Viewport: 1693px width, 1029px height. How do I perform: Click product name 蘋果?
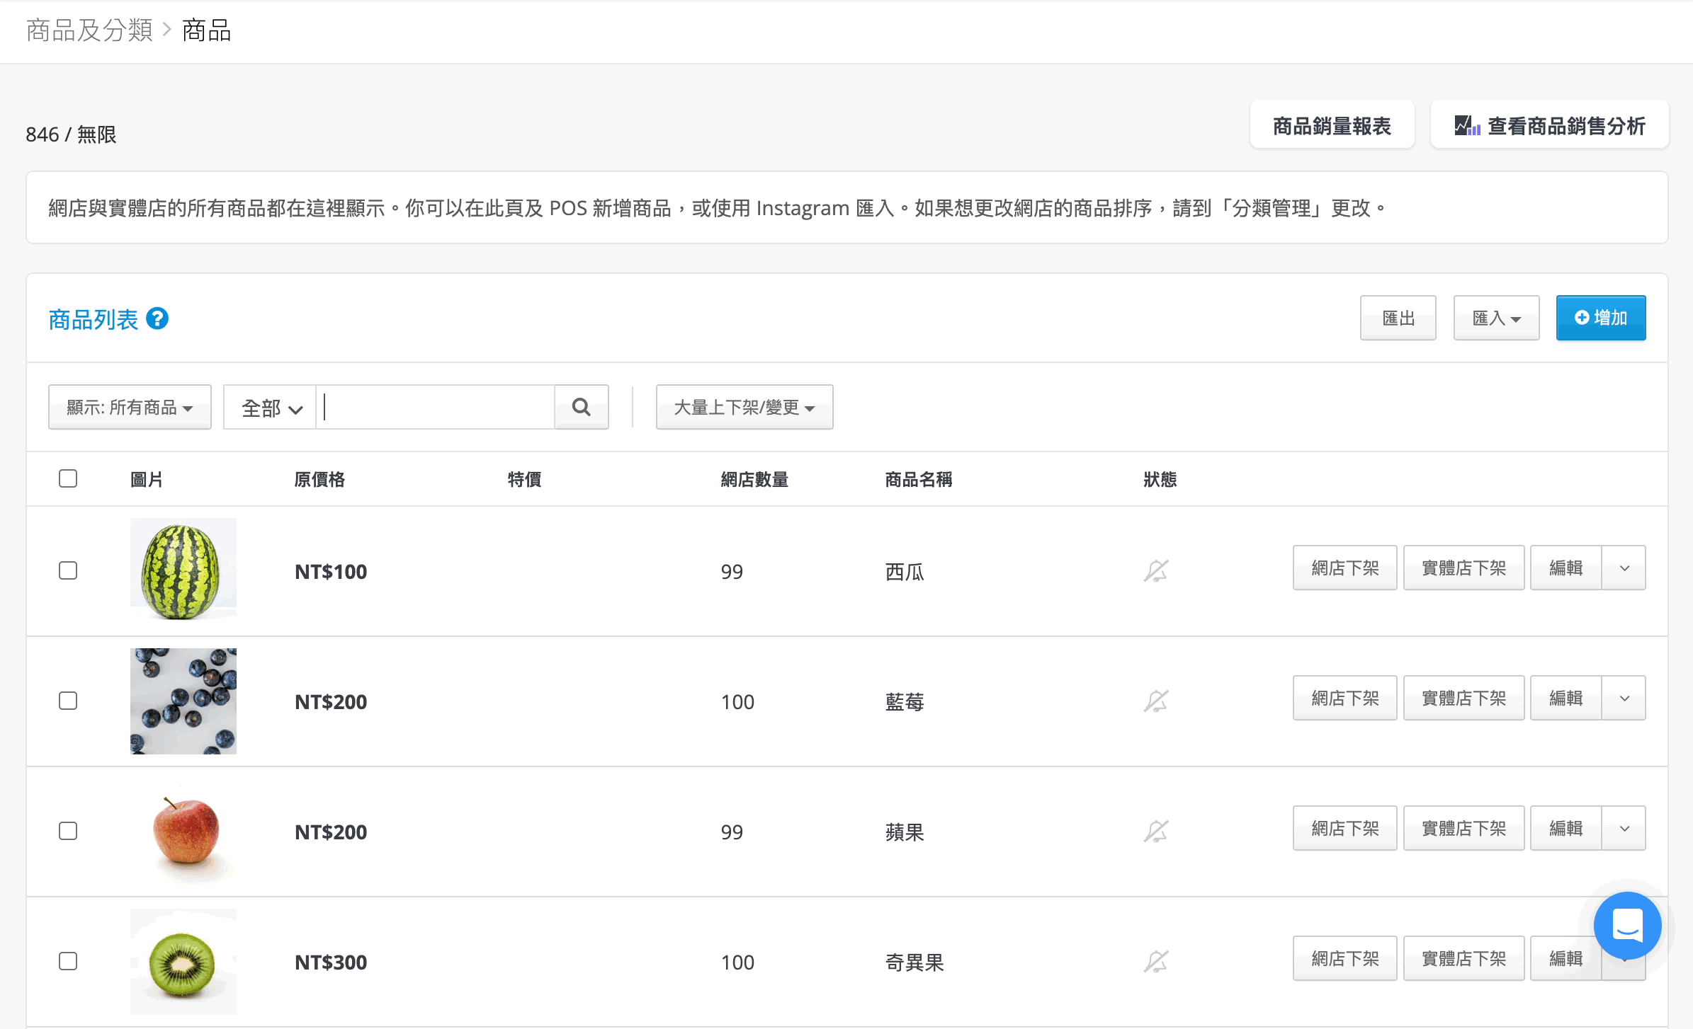(x=905, y=832)
